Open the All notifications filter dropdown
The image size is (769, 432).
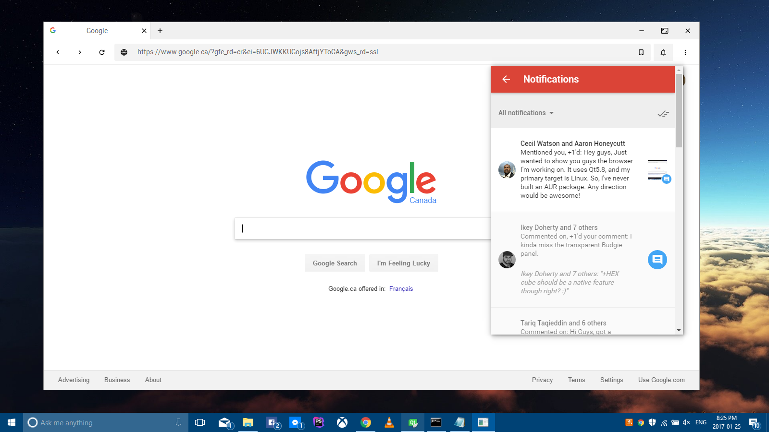(x=526, y=113)
